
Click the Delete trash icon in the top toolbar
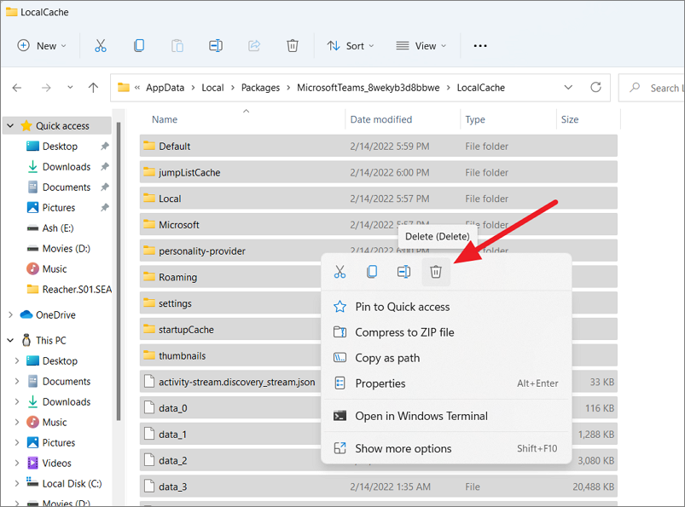pyautogui.click(x=293, y=46)
